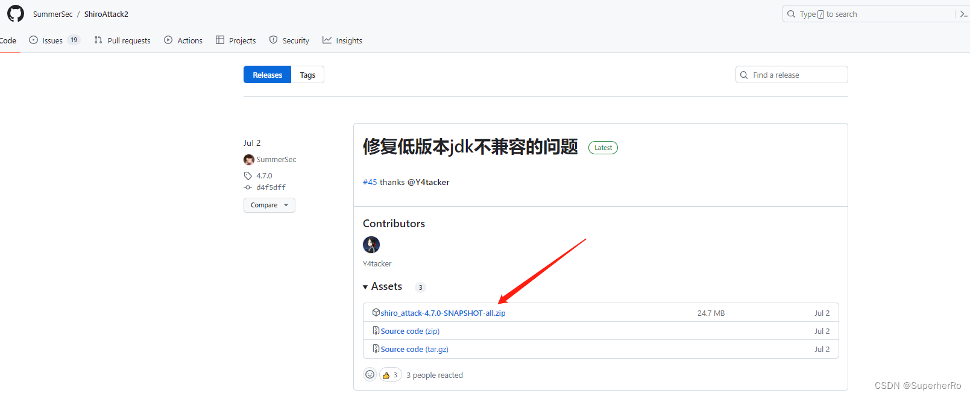Download Source code (tar.gz)

[414, 349]
